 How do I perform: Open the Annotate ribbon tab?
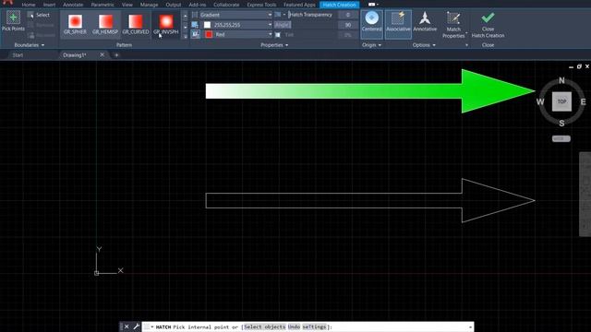[x=73, y=5]
